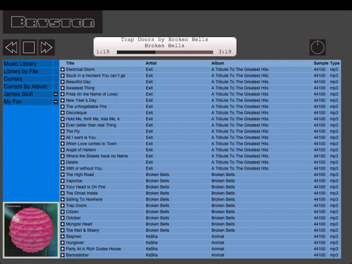Click the plus icon beside Stephen

(63, 237)
